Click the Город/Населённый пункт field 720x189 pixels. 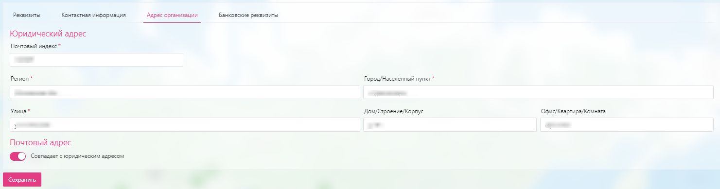pyautogui.click(x=538, y=92)
